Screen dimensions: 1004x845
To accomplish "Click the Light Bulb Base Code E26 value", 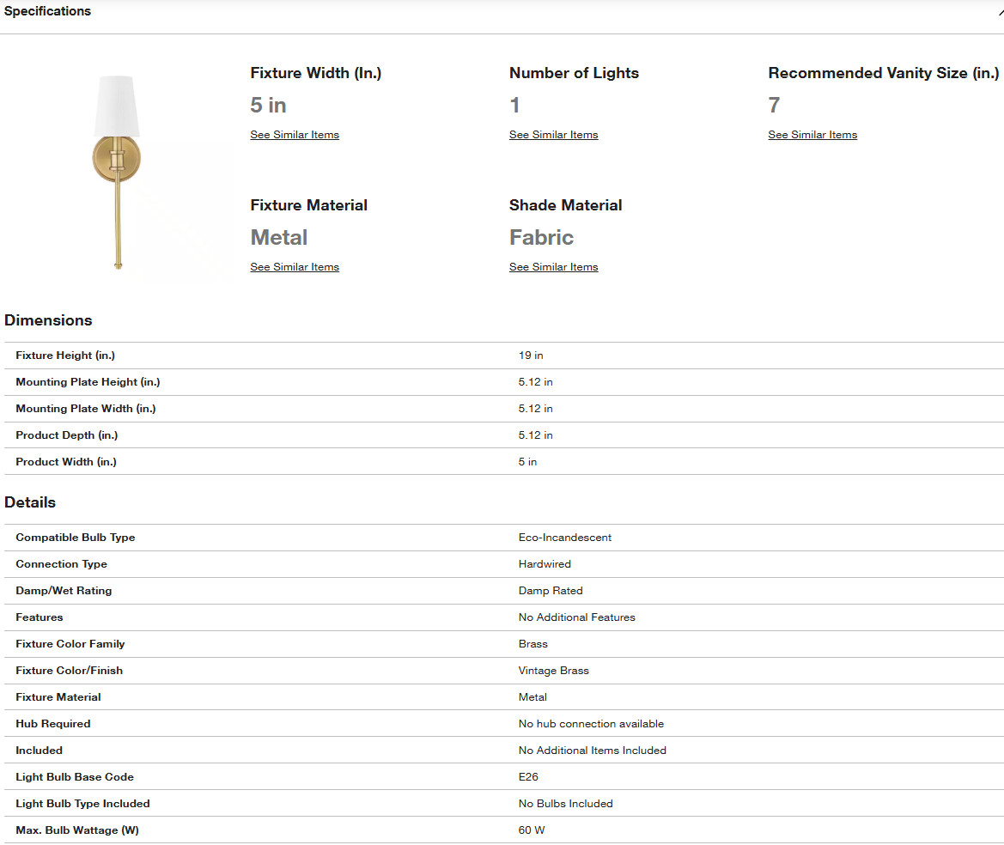I will [528, 777].
